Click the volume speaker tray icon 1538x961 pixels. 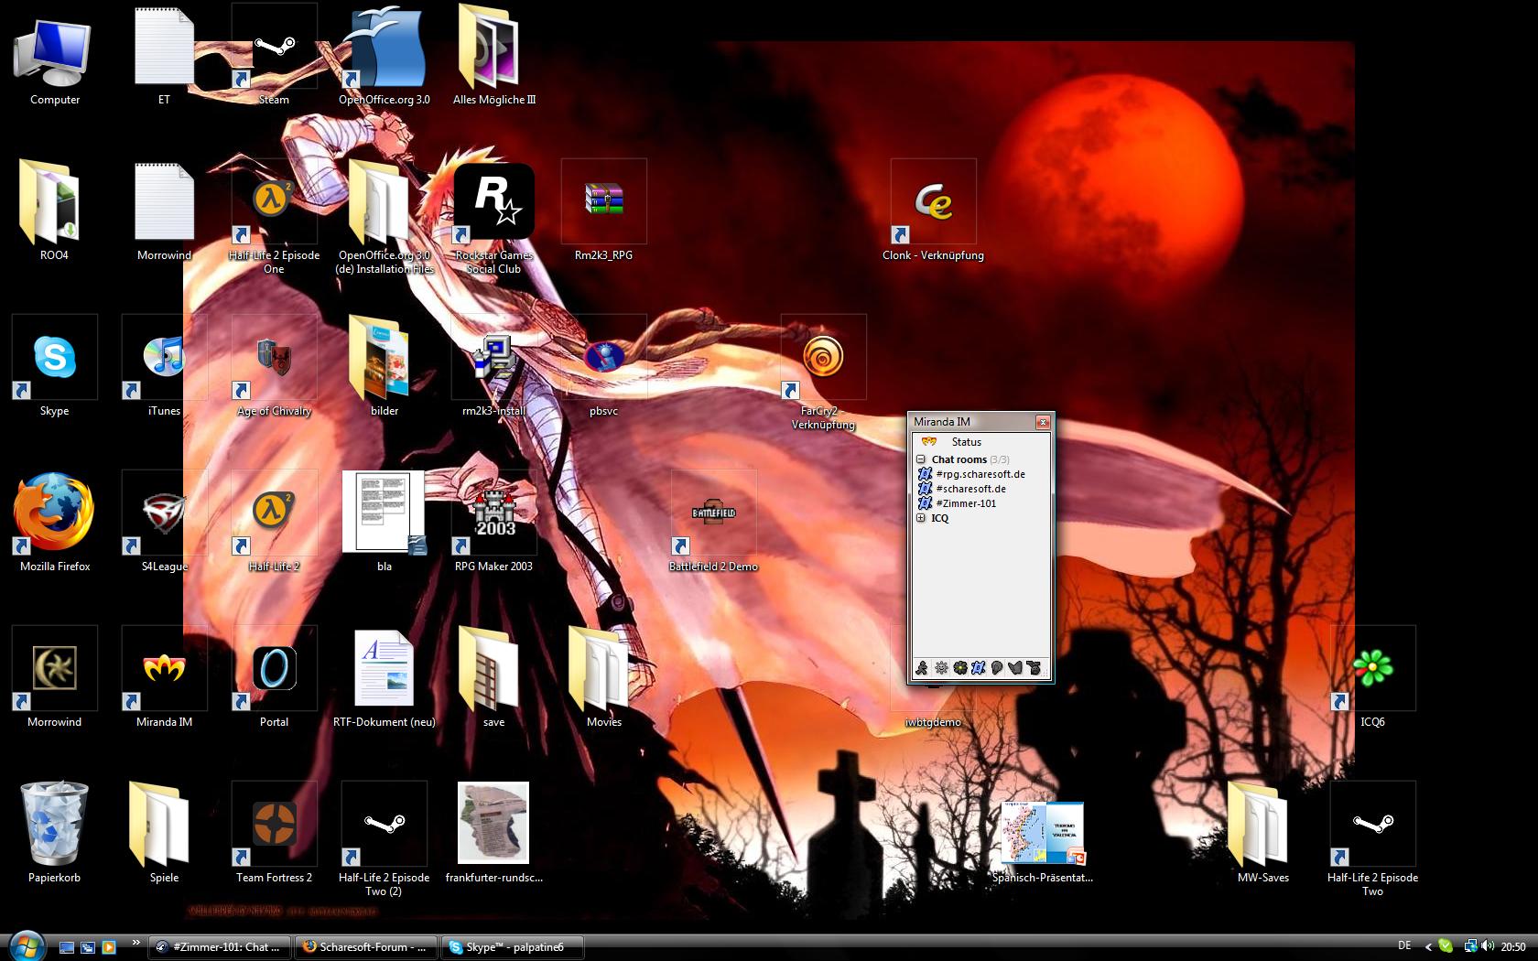coord(1487,946)
